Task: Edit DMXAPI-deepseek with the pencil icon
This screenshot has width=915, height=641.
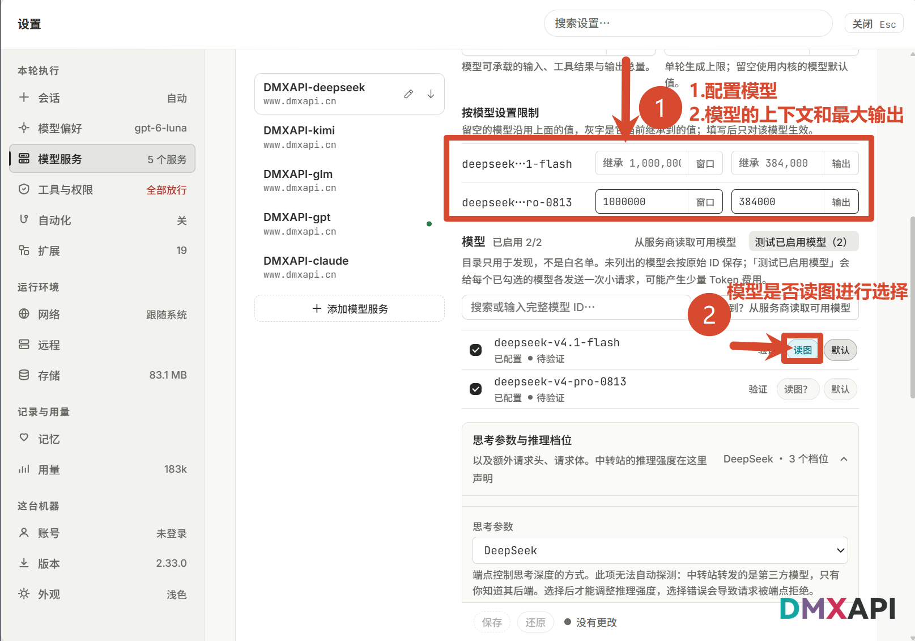Action: pyautogui.click(x=408, y=94)
